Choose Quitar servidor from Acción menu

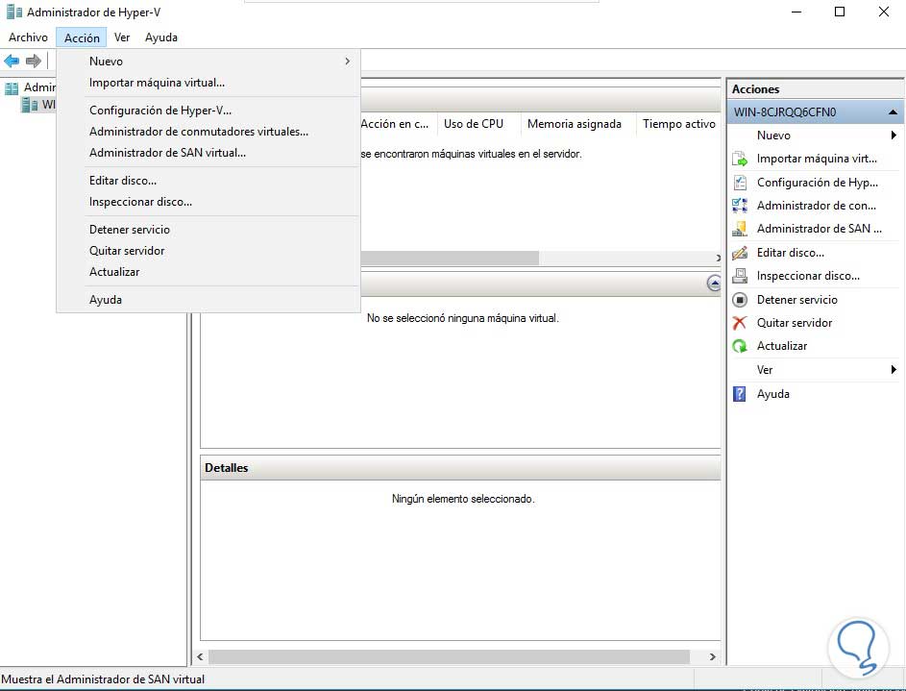pyautogui.click(x=208, y=251)
